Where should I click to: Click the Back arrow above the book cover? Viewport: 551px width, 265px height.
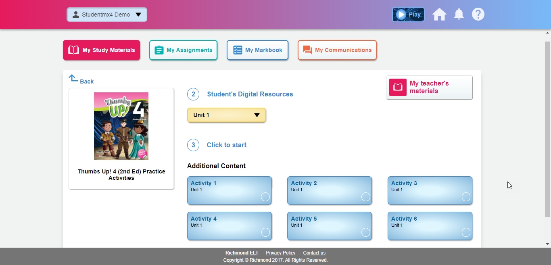(x=73, y=78)
